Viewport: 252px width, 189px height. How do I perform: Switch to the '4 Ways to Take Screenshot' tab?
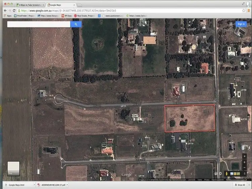click(x=30, y=5)
